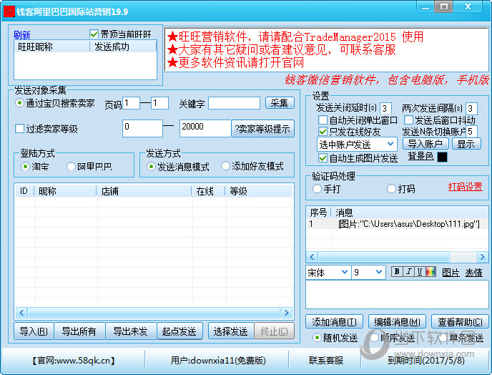
Task: Enable 置顶当前旺旺 checkbox
Action: pos(94,34)
